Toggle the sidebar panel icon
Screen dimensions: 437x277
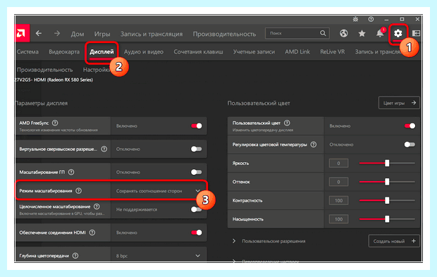(416, 33)
